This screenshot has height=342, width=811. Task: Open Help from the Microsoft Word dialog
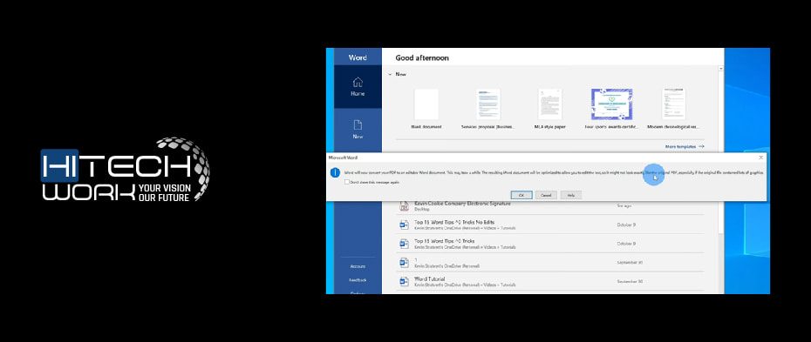[571, 195]
